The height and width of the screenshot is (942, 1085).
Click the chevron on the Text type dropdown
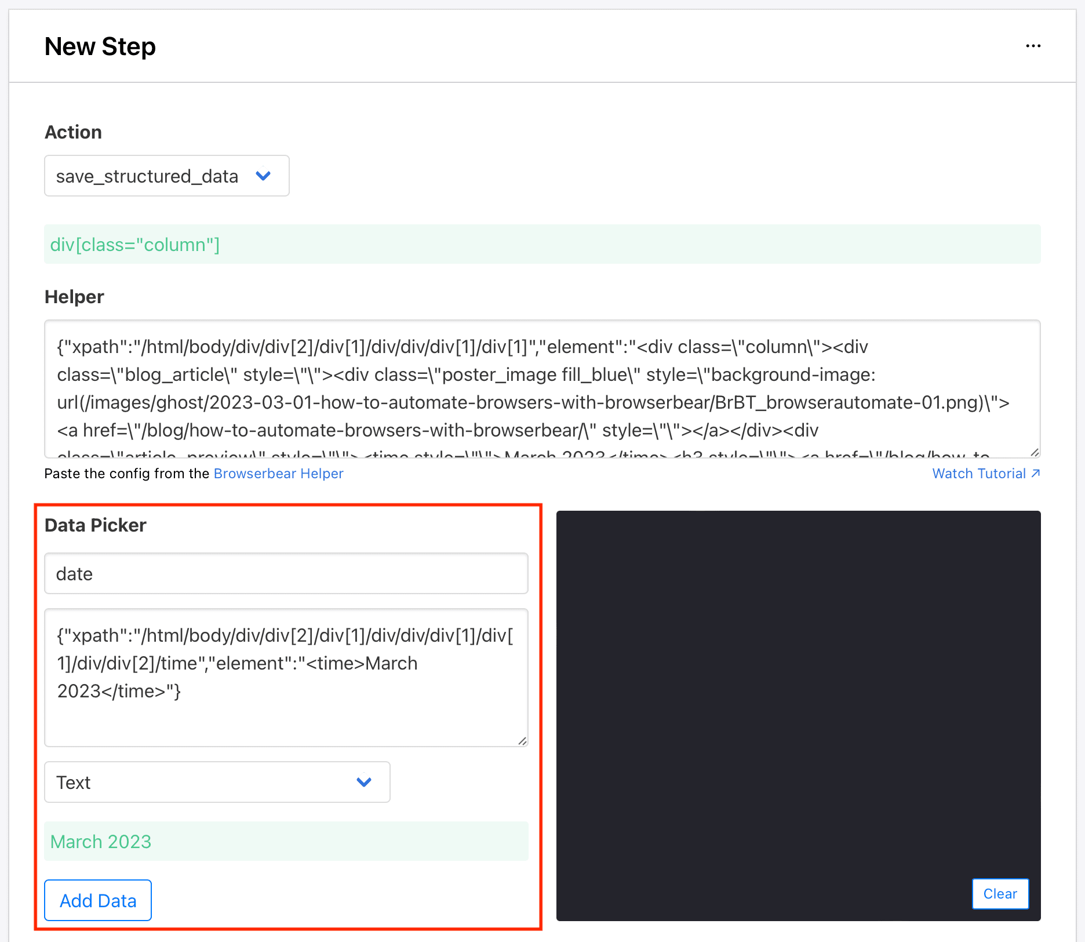tap(364, 782)
